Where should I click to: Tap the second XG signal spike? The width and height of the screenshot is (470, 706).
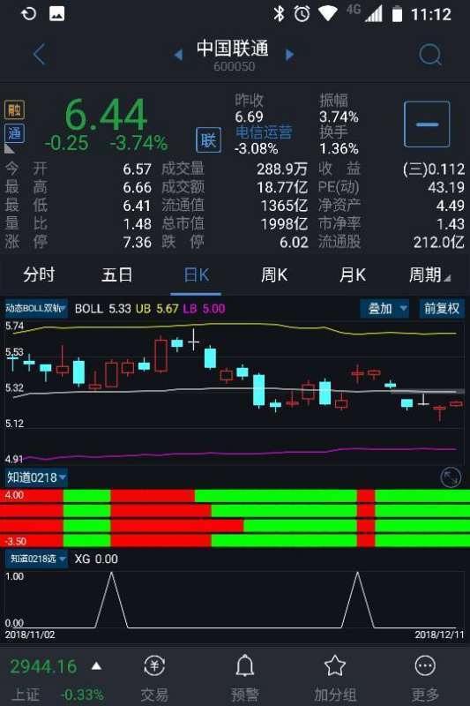coord(357,599)
